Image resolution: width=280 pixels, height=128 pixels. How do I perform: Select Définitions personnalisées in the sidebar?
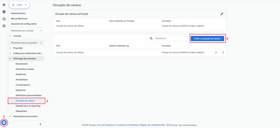click(x=28, y=95)
